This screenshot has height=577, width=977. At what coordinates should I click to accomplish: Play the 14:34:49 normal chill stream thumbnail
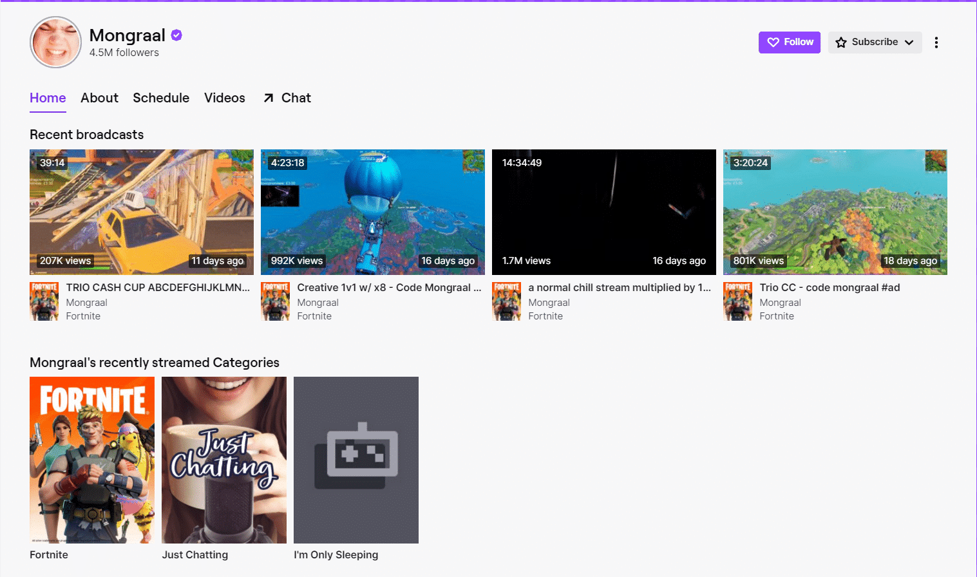click(604, 212)
